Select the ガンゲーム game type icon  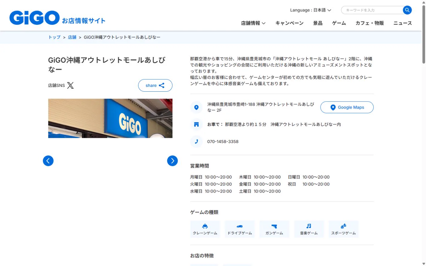tap(274, 229)
